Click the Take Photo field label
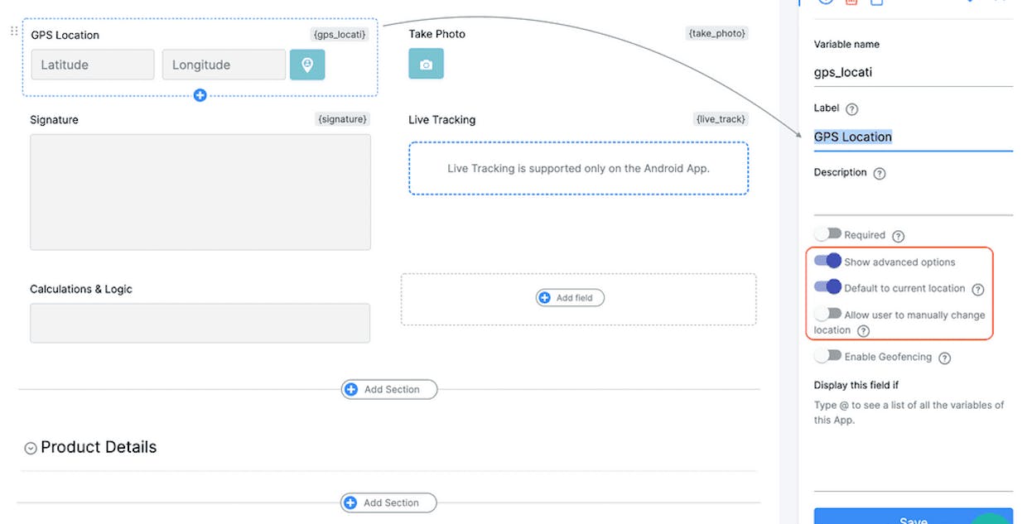This screenshot has width=1027, height=524. point(436,34)
